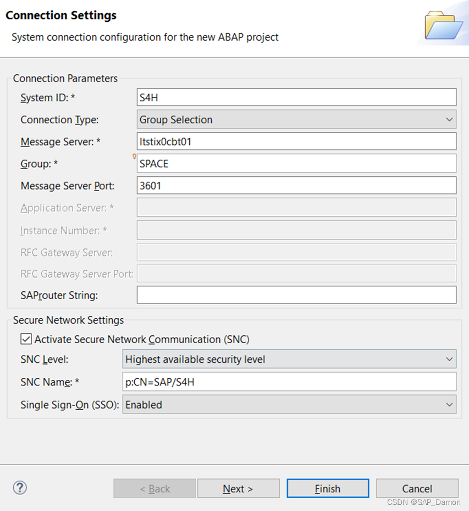469x511 pixels.
Task: Click the Message Server Port field 3601
Action: click(x=296, y=186)
